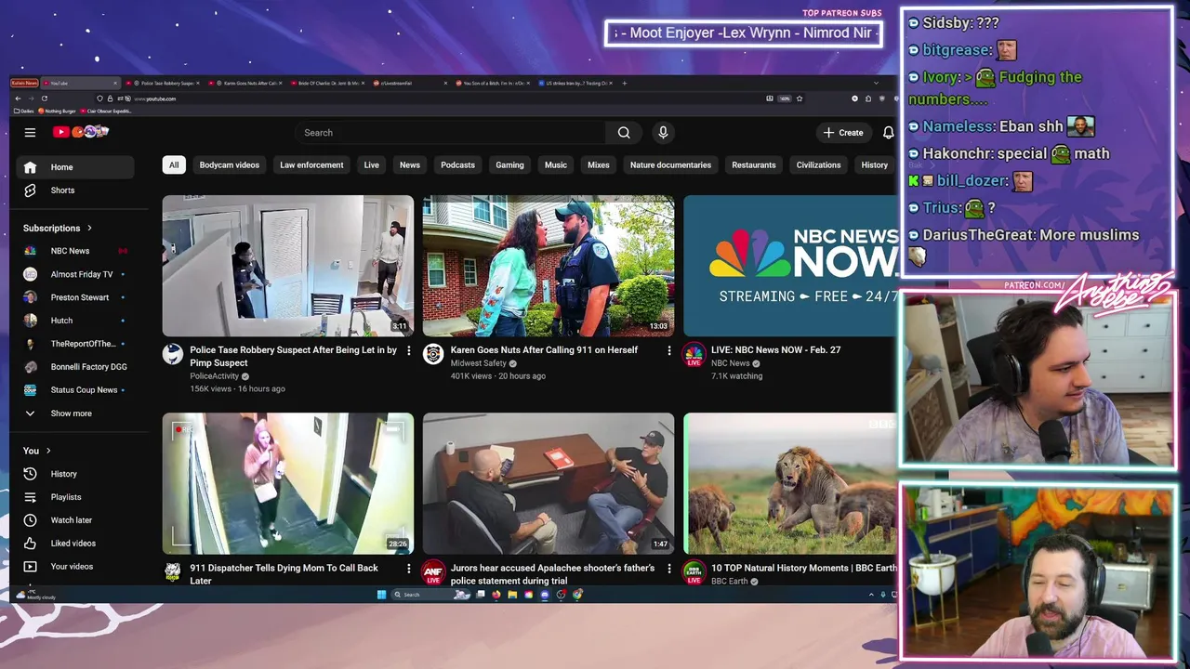Open the lions and hyenas thumbnail
1190x669 pixels.
coord(790,484)
